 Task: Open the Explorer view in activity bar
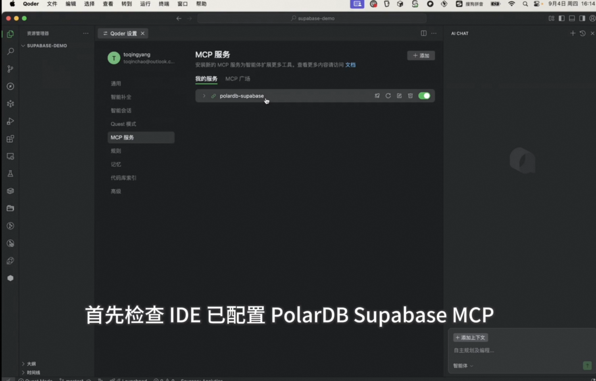(x=10, y=34)
